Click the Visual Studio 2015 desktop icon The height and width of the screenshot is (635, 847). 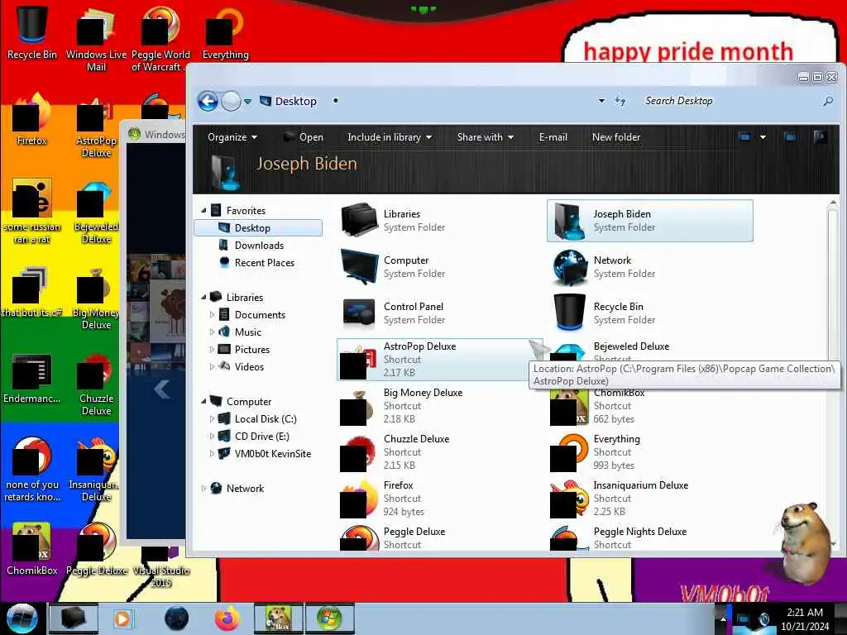pyautogui.click(x=161, y=567)
